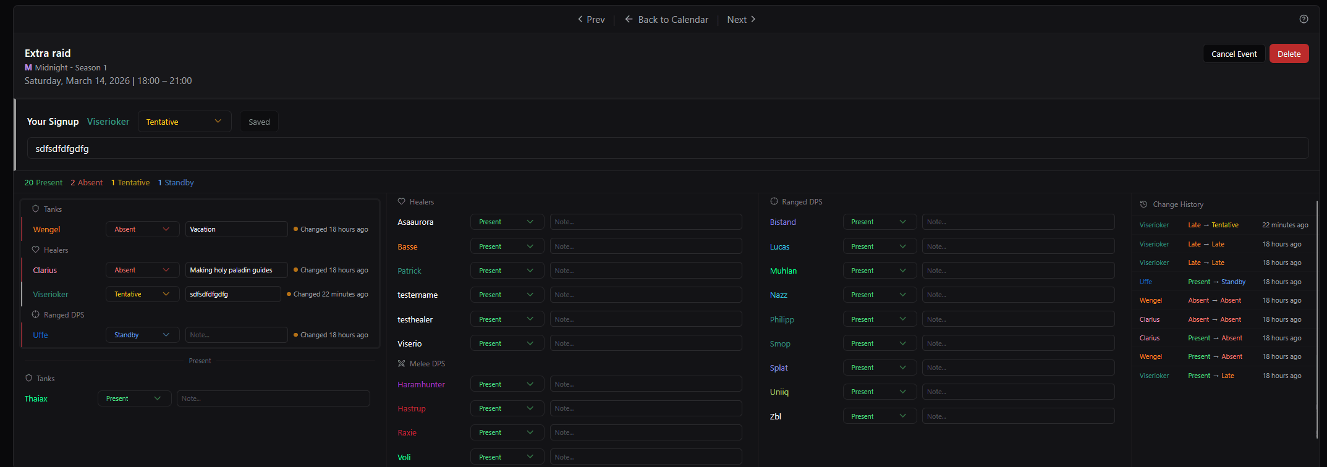Click the Ranged DPS crosshair icon above Uffe
The image size is (1327, 467).
tap(35, 314)
